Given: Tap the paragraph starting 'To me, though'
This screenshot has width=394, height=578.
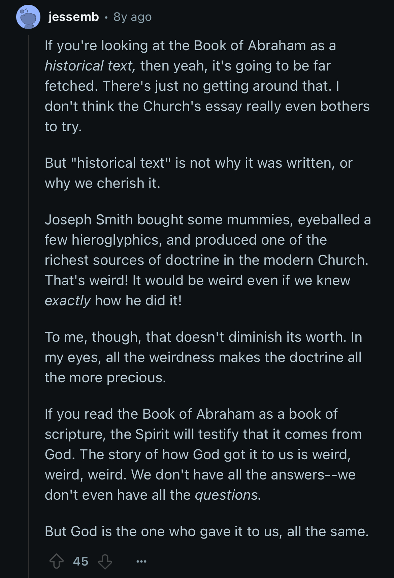Looking at the screenshot, I should coord(203,357).
